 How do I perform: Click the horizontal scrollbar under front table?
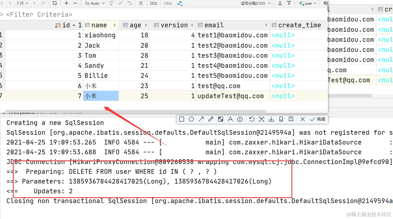point(136,111)
